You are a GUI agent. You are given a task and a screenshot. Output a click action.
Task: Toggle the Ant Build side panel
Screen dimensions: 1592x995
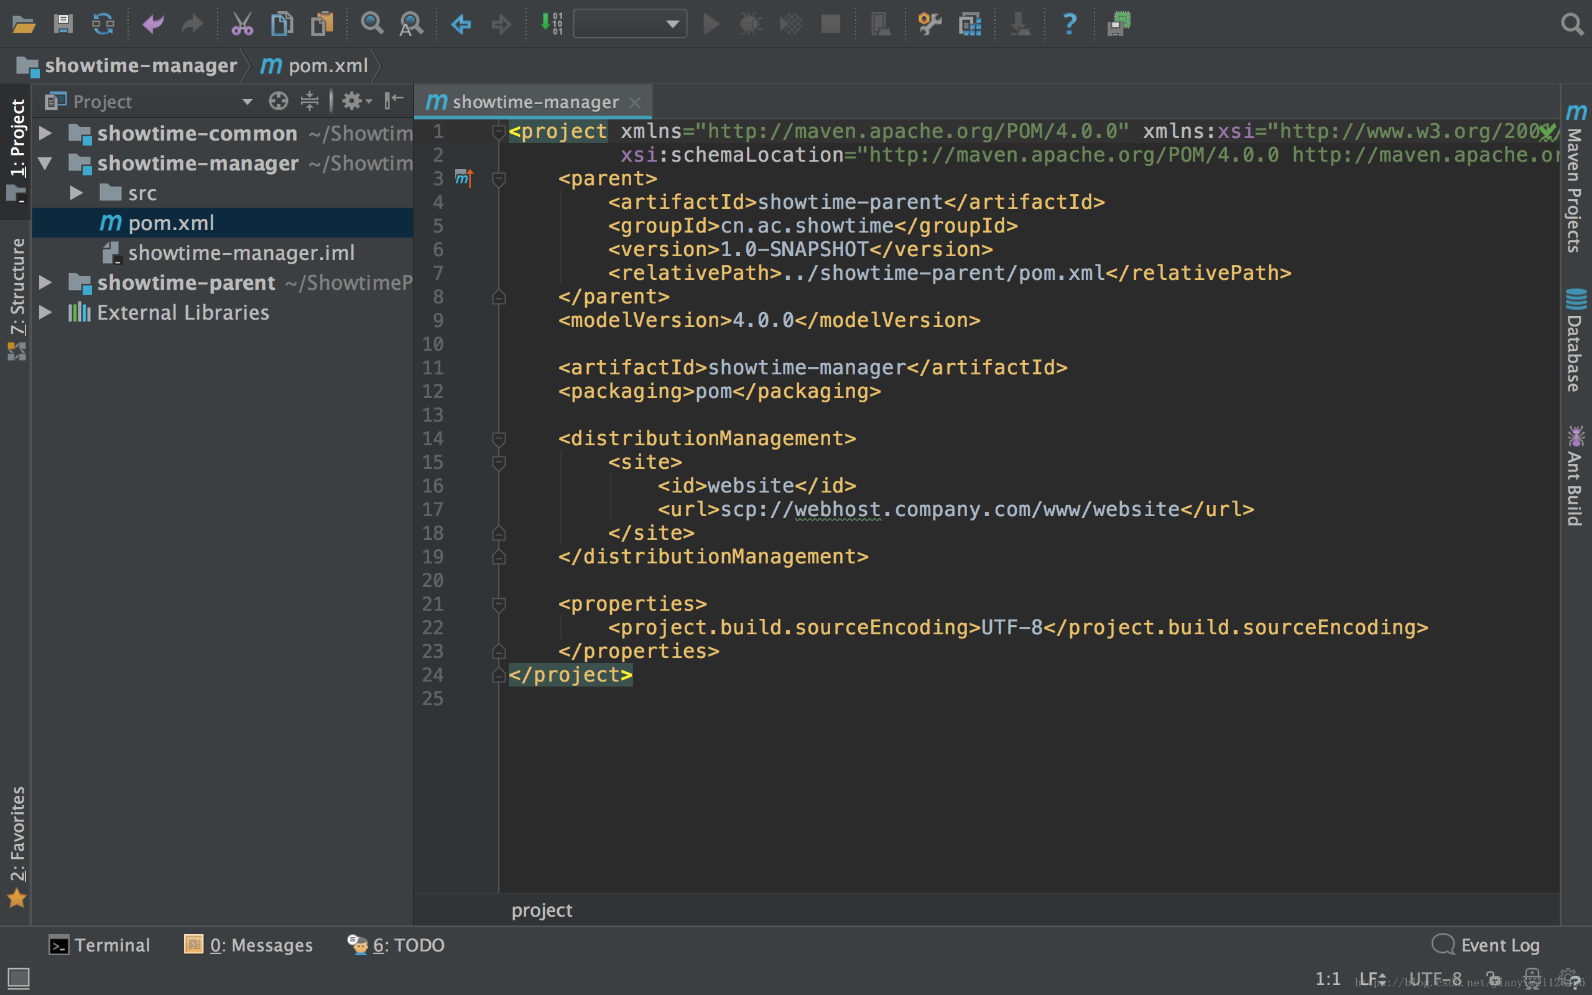tap(1576, 475)
